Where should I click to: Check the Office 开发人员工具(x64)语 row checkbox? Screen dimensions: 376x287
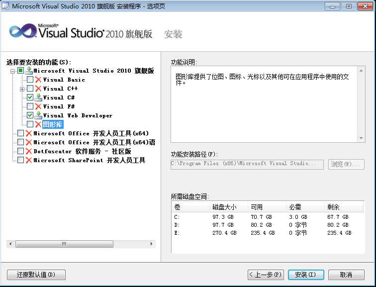(x=21, y=142)
